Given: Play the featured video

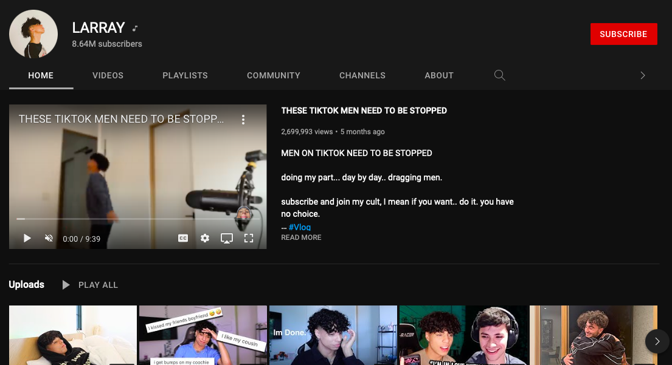Looking at the screenshot, I should coord(27,238).
